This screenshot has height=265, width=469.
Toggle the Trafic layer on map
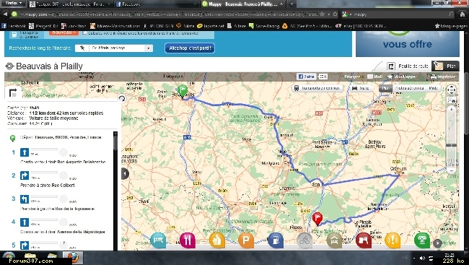pyautogui.click(x=361, y=88)
